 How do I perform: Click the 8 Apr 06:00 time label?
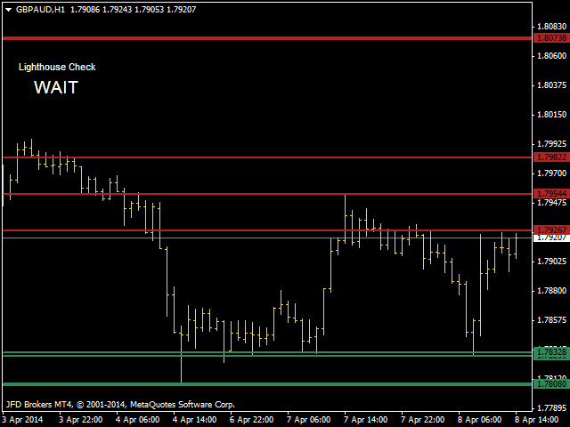point(480,420)
